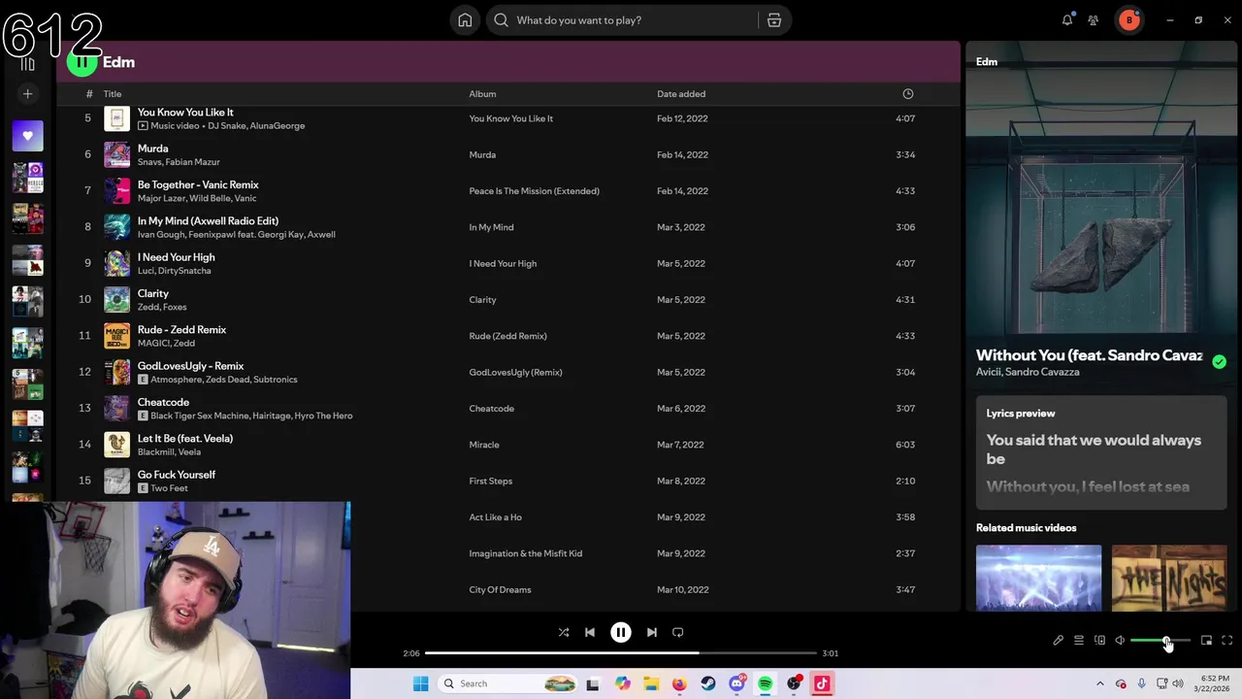This screenshot has height=699, width=1242.
Task: Open Peace Is The Mission (Extended) album
Action: [534, 191]
